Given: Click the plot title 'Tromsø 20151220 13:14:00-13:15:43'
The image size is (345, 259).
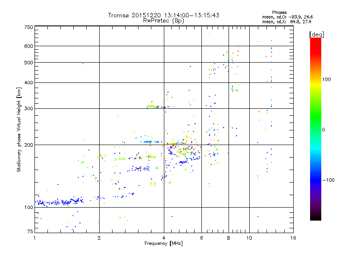Looking at the screenshot, I should 163,15.
